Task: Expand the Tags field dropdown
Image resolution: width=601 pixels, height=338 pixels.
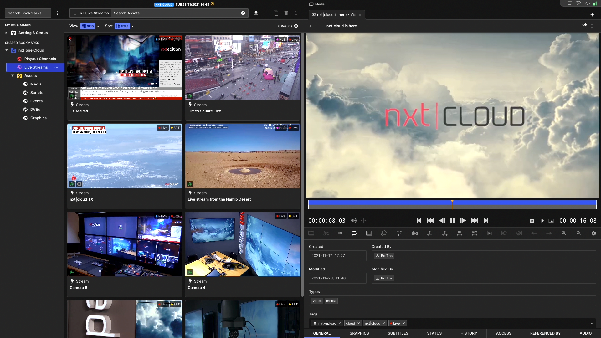Action: point(592,324)
